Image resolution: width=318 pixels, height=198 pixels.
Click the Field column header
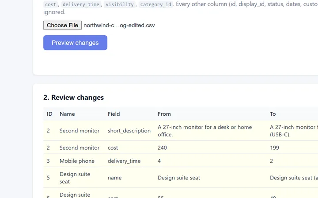coord(114,114)
